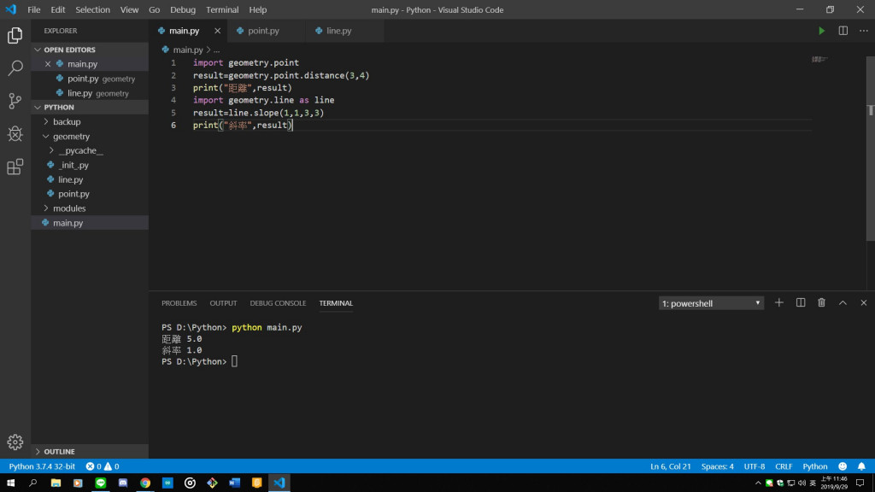This screenshot has width=875, height=492.
Task: Close the main.py editor tab
Action: [x=218, y=31]
